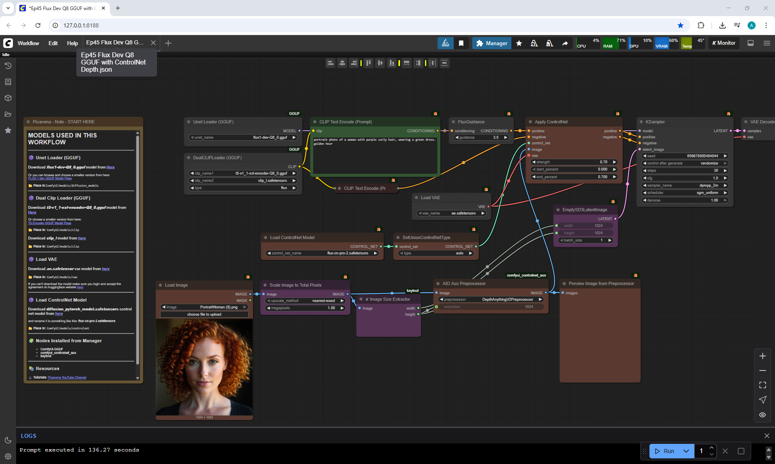Screen dimensions: 775x464
Task: Click the zoom in plus button
Action: (x=762, y=356)
